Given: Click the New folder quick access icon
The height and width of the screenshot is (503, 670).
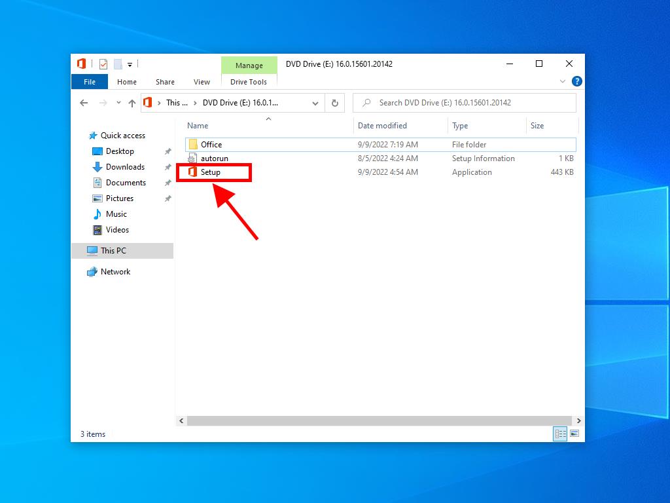Looking at the screenshot, I should 118,64.
